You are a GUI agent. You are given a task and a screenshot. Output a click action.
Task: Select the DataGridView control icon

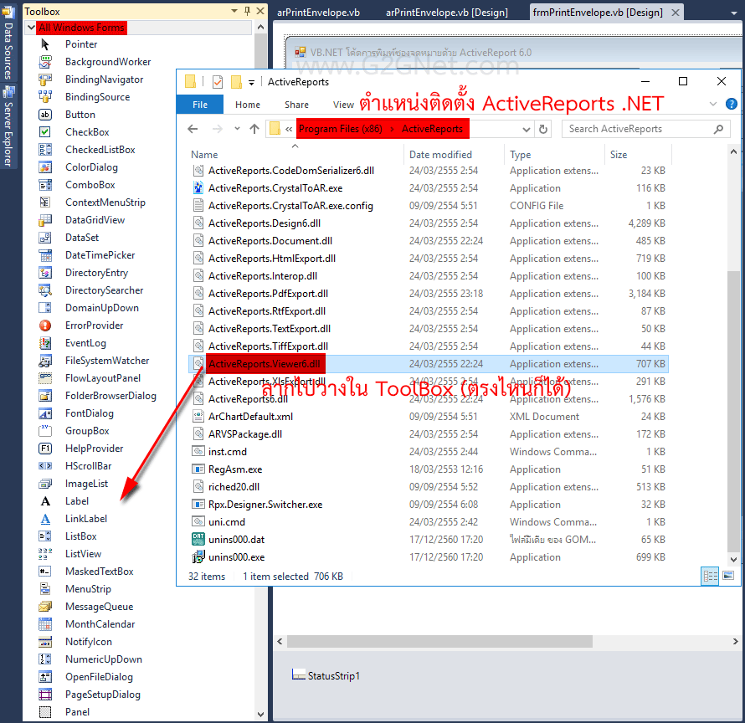coord(45,220)
